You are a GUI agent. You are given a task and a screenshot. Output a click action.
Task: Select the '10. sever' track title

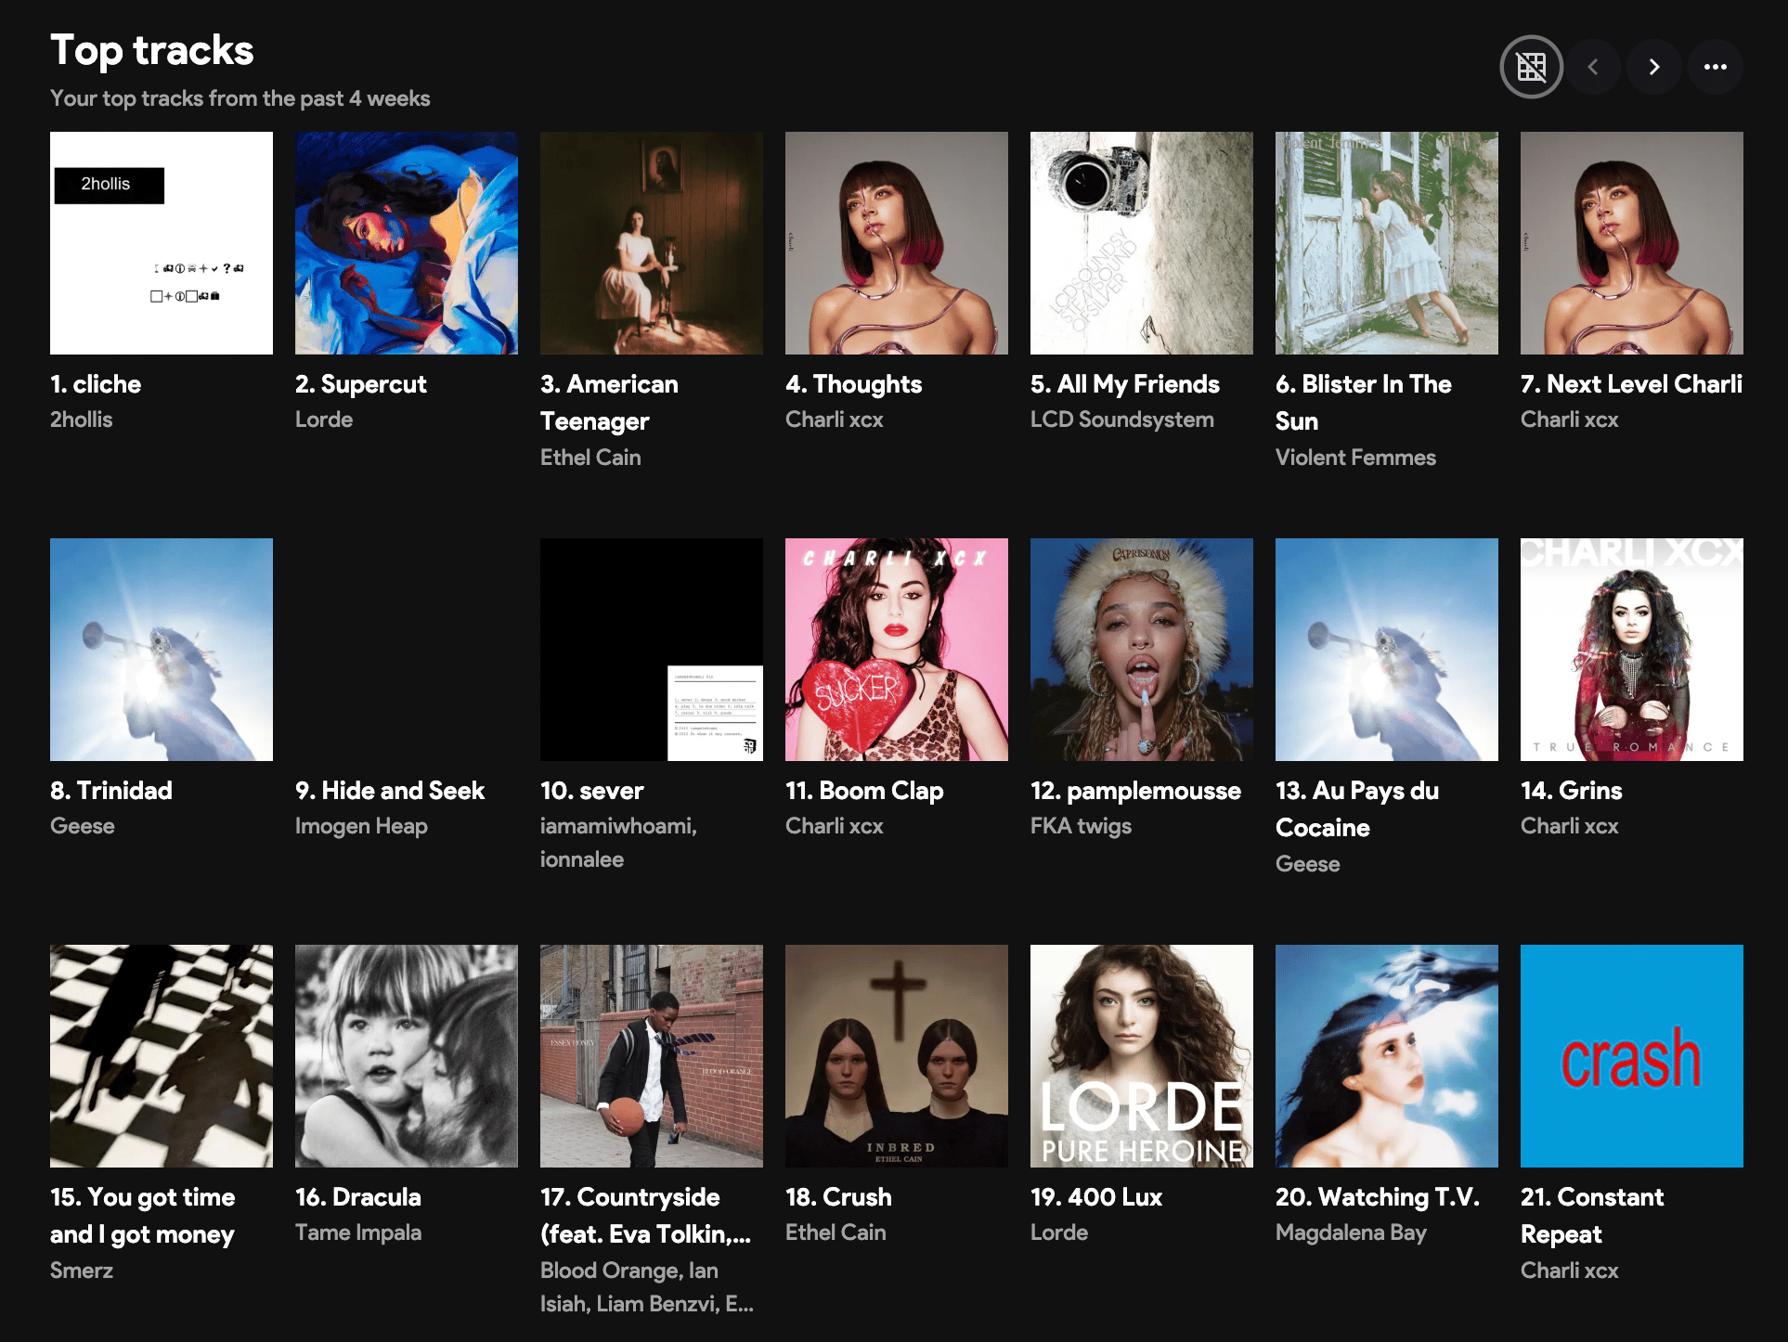(592, 791)
